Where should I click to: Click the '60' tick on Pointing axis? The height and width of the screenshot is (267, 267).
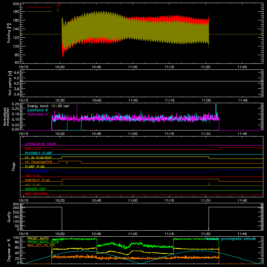17,62
